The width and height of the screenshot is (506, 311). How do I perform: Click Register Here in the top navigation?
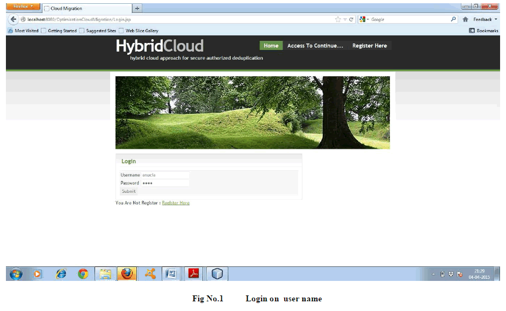point(370,46)
